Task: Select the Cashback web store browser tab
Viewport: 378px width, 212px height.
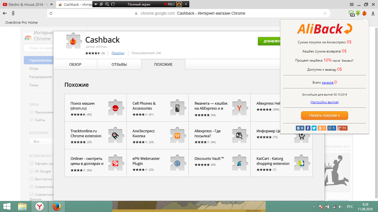Action: pyautogui.click(x=75, y=4)
